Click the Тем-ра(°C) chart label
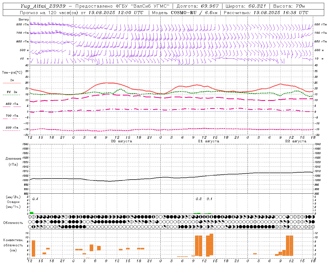328x263 pixels. 12,73
